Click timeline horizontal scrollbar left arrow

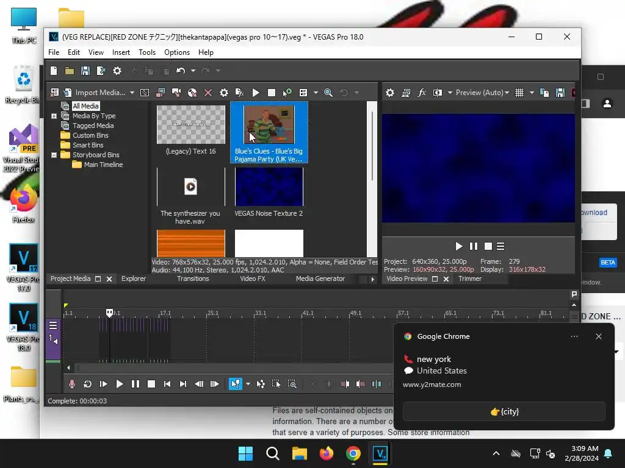pyautogui.click(x=68, y=367)
